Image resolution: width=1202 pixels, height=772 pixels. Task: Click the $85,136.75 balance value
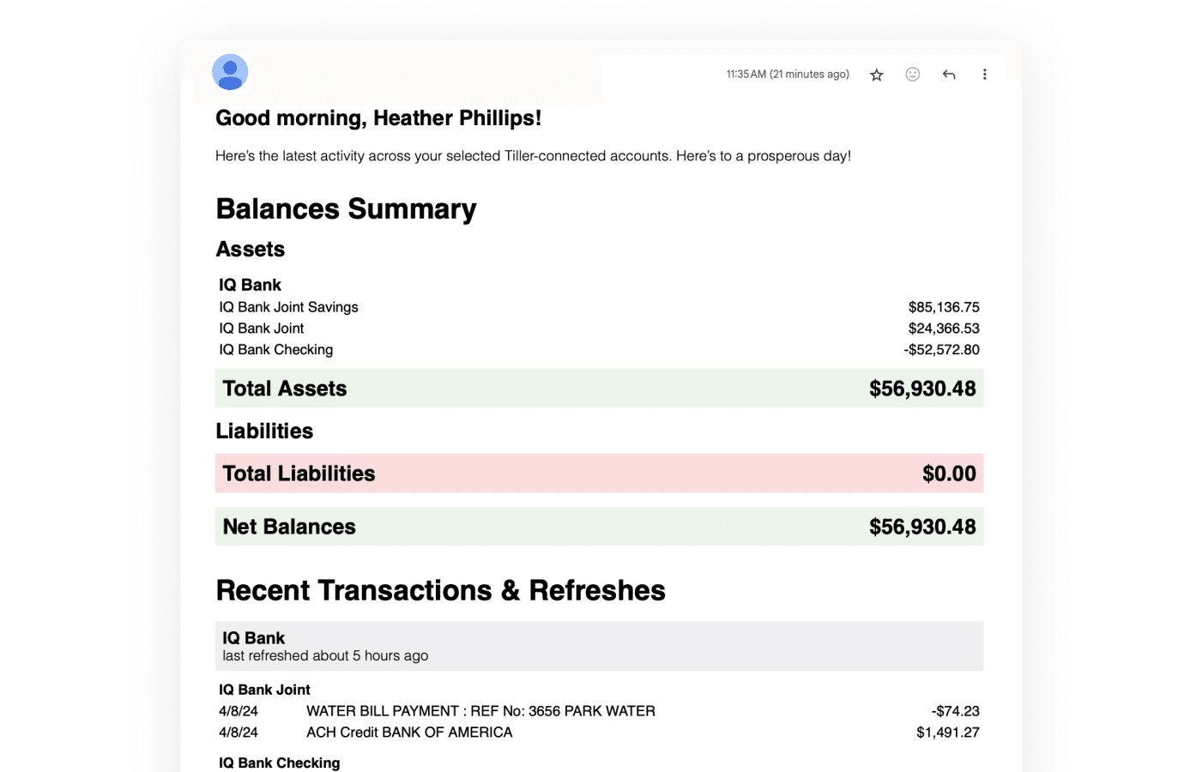944,307
